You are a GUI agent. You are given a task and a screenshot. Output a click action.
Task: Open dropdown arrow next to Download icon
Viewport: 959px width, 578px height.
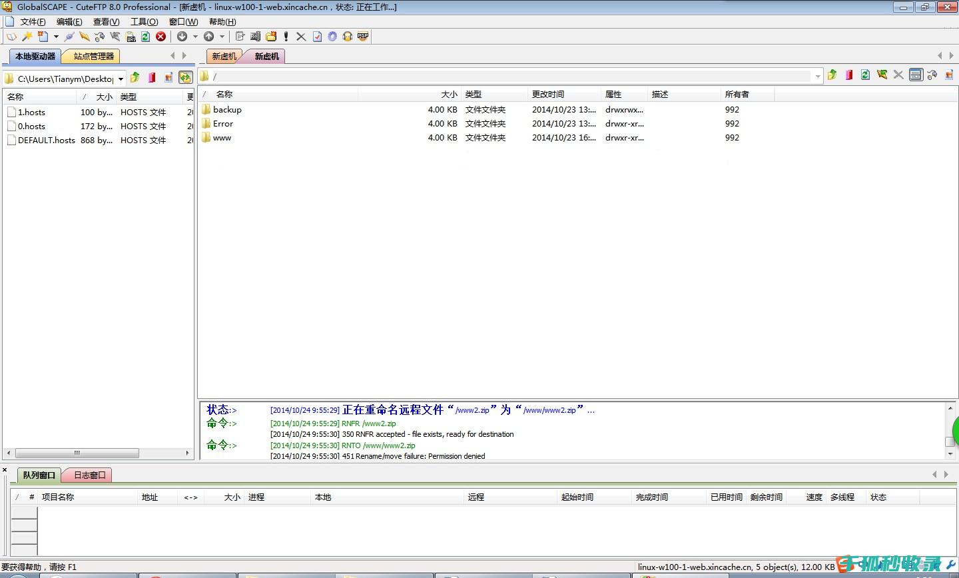[195, 37]
